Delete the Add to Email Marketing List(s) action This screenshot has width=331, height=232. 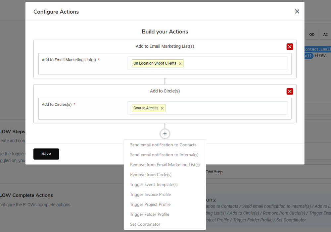tap(290, 47)
